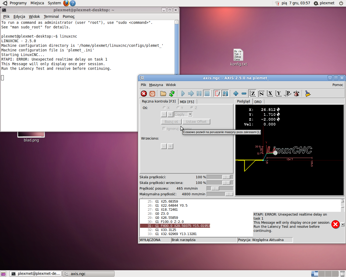This screenshot has height=277, width=346.
Task: Open the Ciągły jog increment dropdown
Action: (x=190, y=114)
